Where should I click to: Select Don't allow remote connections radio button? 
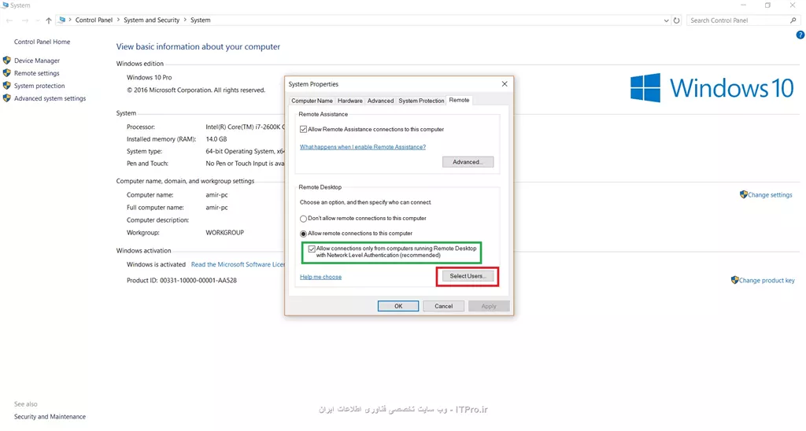[303, 219]
